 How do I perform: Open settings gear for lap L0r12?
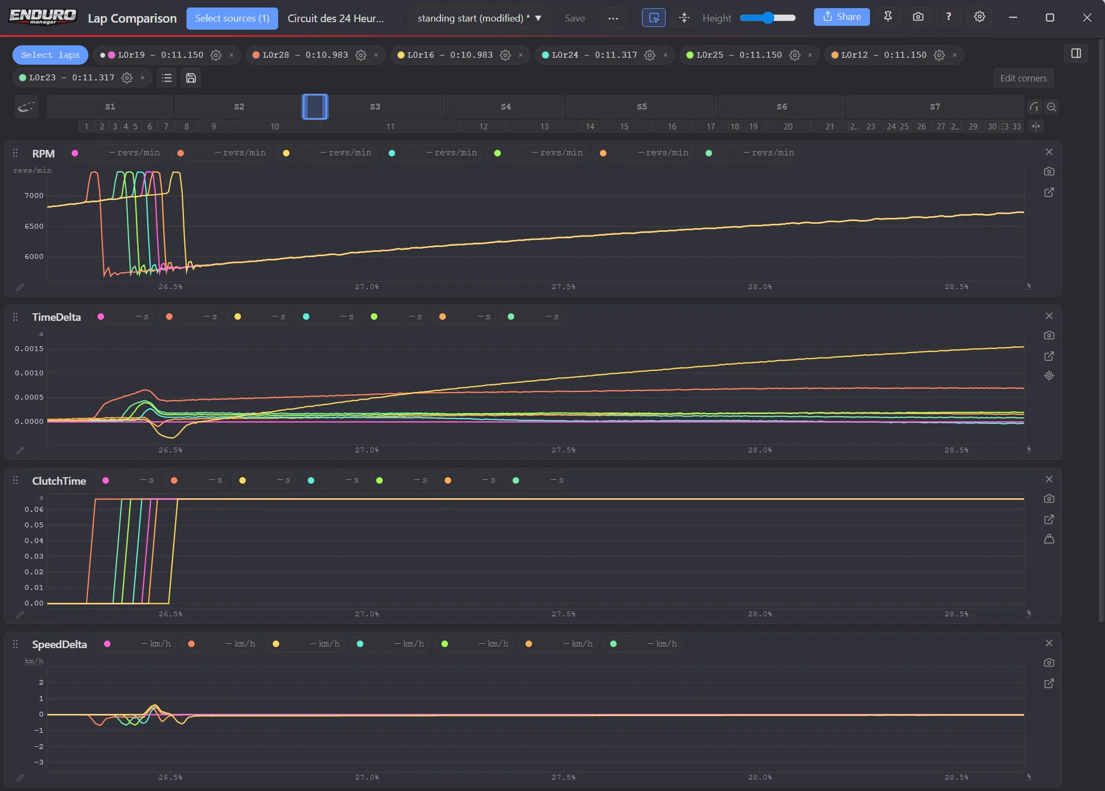[939, 55]
